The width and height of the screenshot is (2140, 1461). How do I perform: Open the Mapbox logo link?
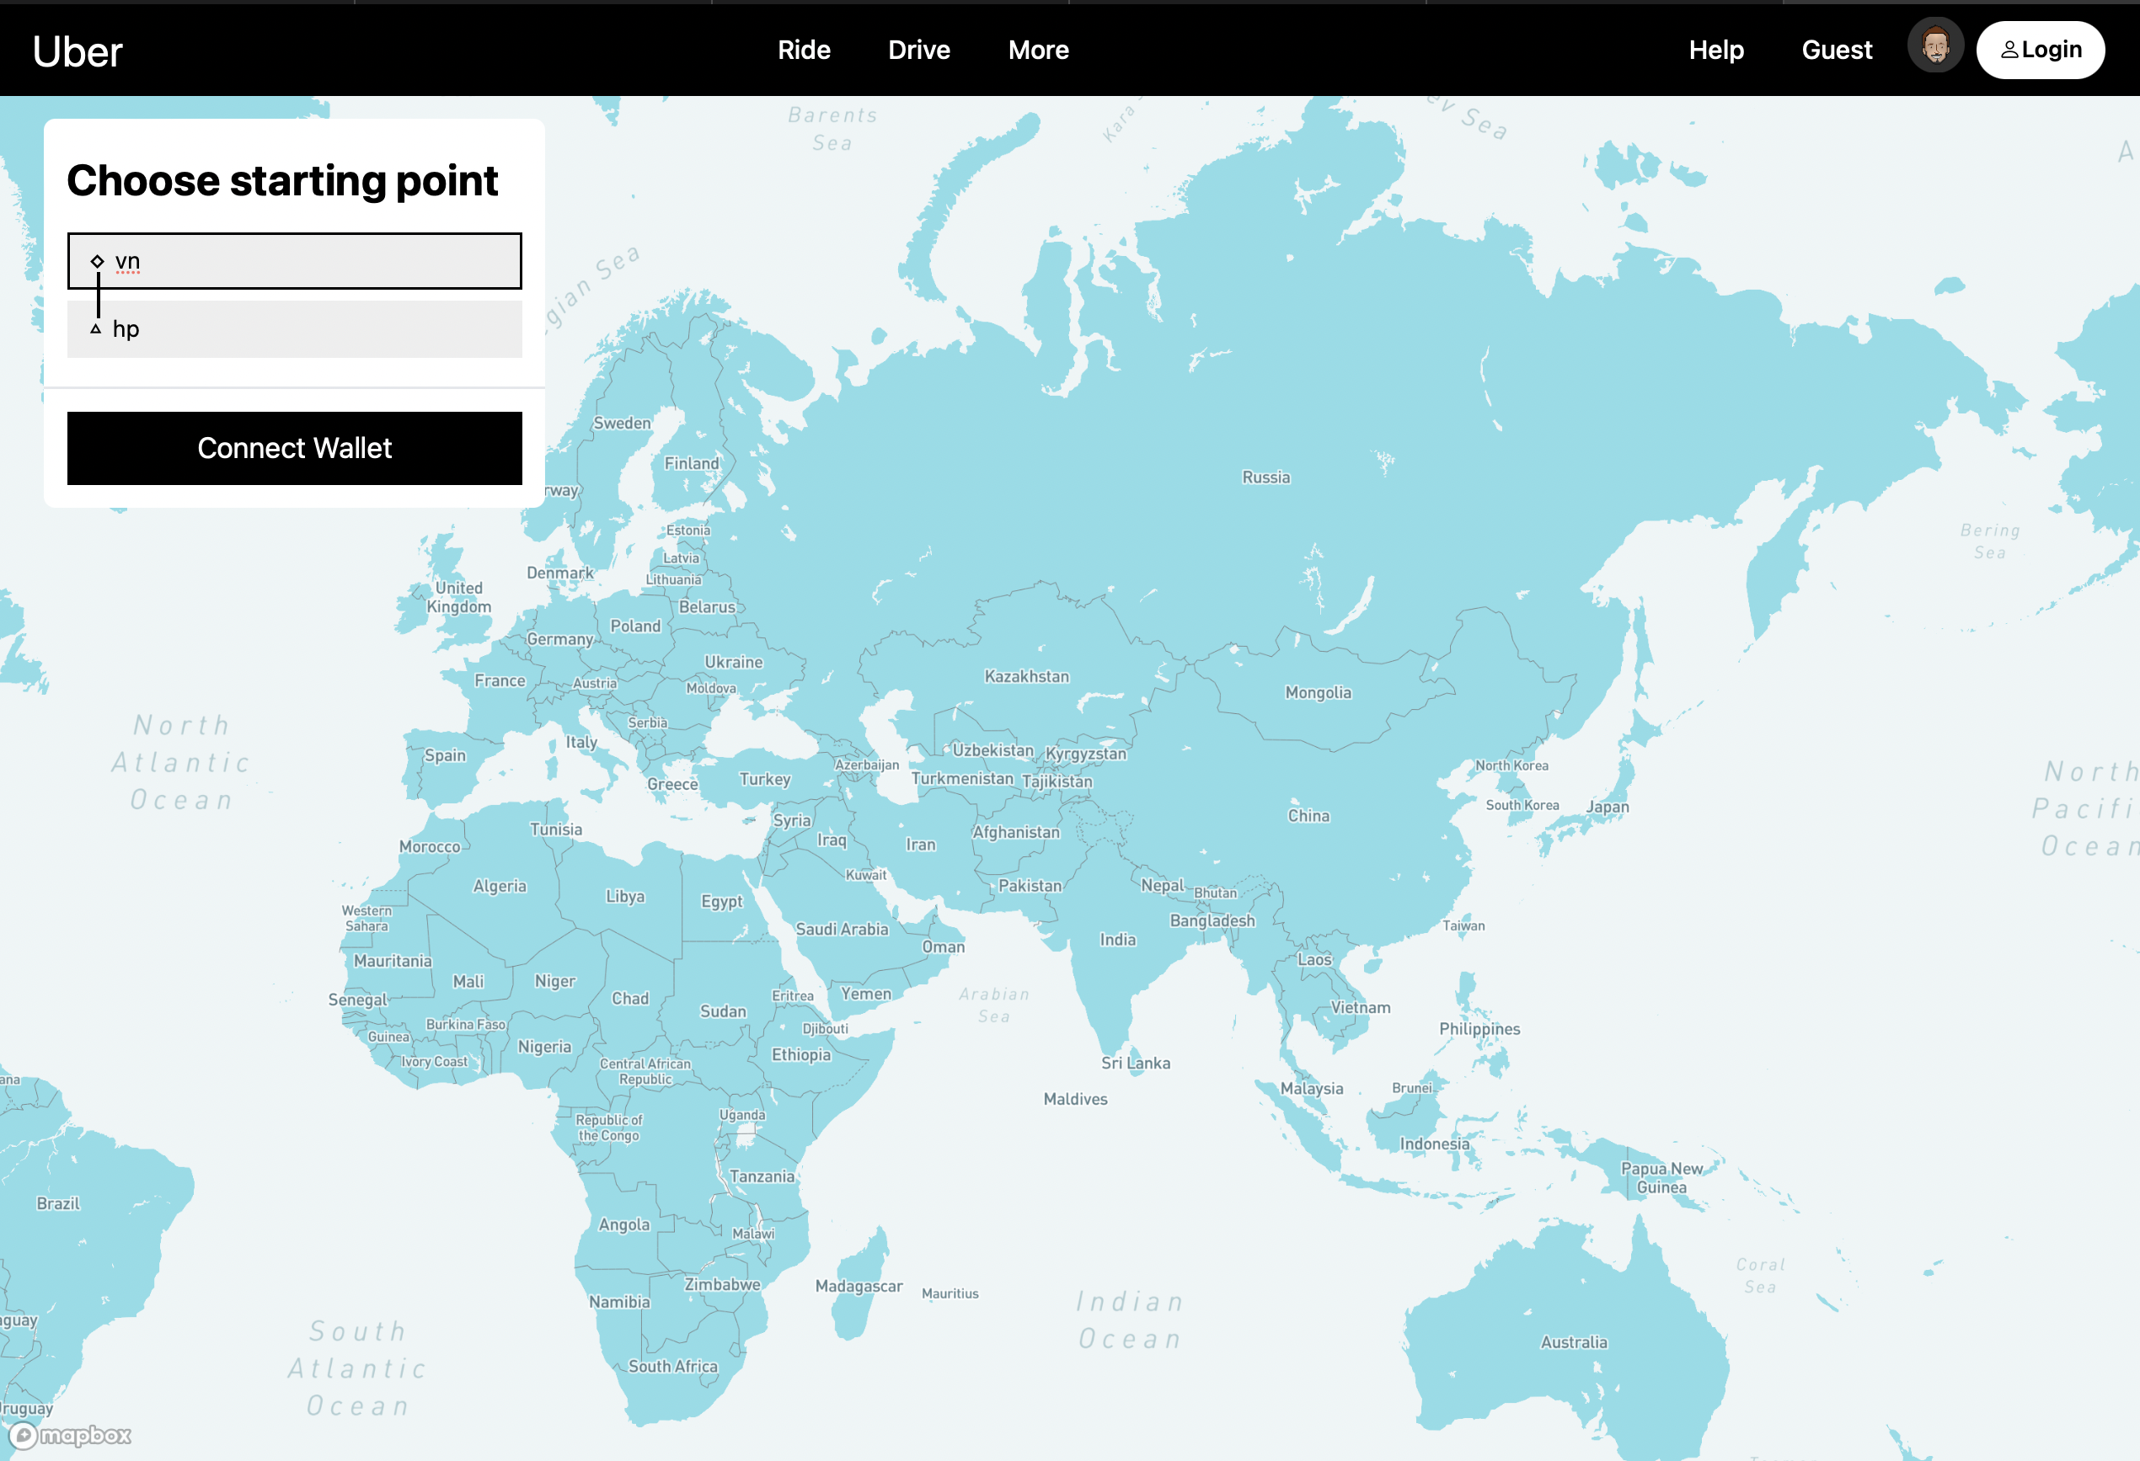(x=72, y=1435)
